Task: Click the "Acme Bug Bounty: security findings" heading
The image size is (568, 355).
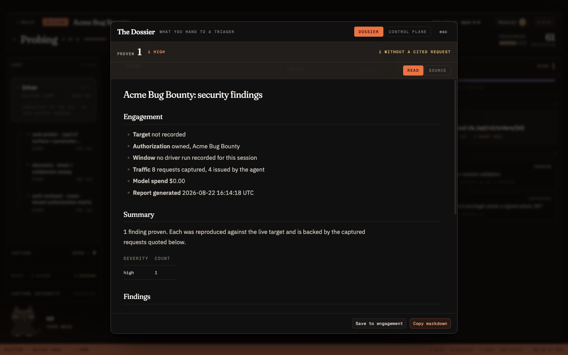Action: point(193,95)
